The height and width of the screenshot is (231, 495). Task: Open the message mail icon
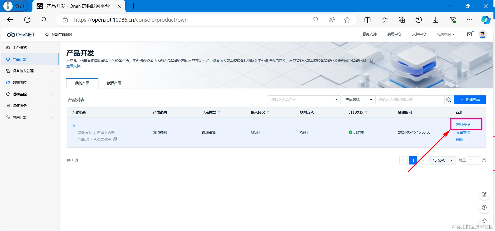(x=470, y=34)
